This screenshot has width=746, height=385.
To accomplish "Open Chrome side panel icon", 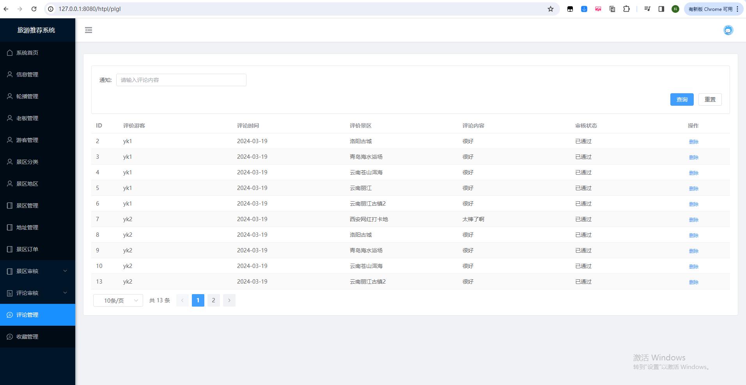I will 661,9.
